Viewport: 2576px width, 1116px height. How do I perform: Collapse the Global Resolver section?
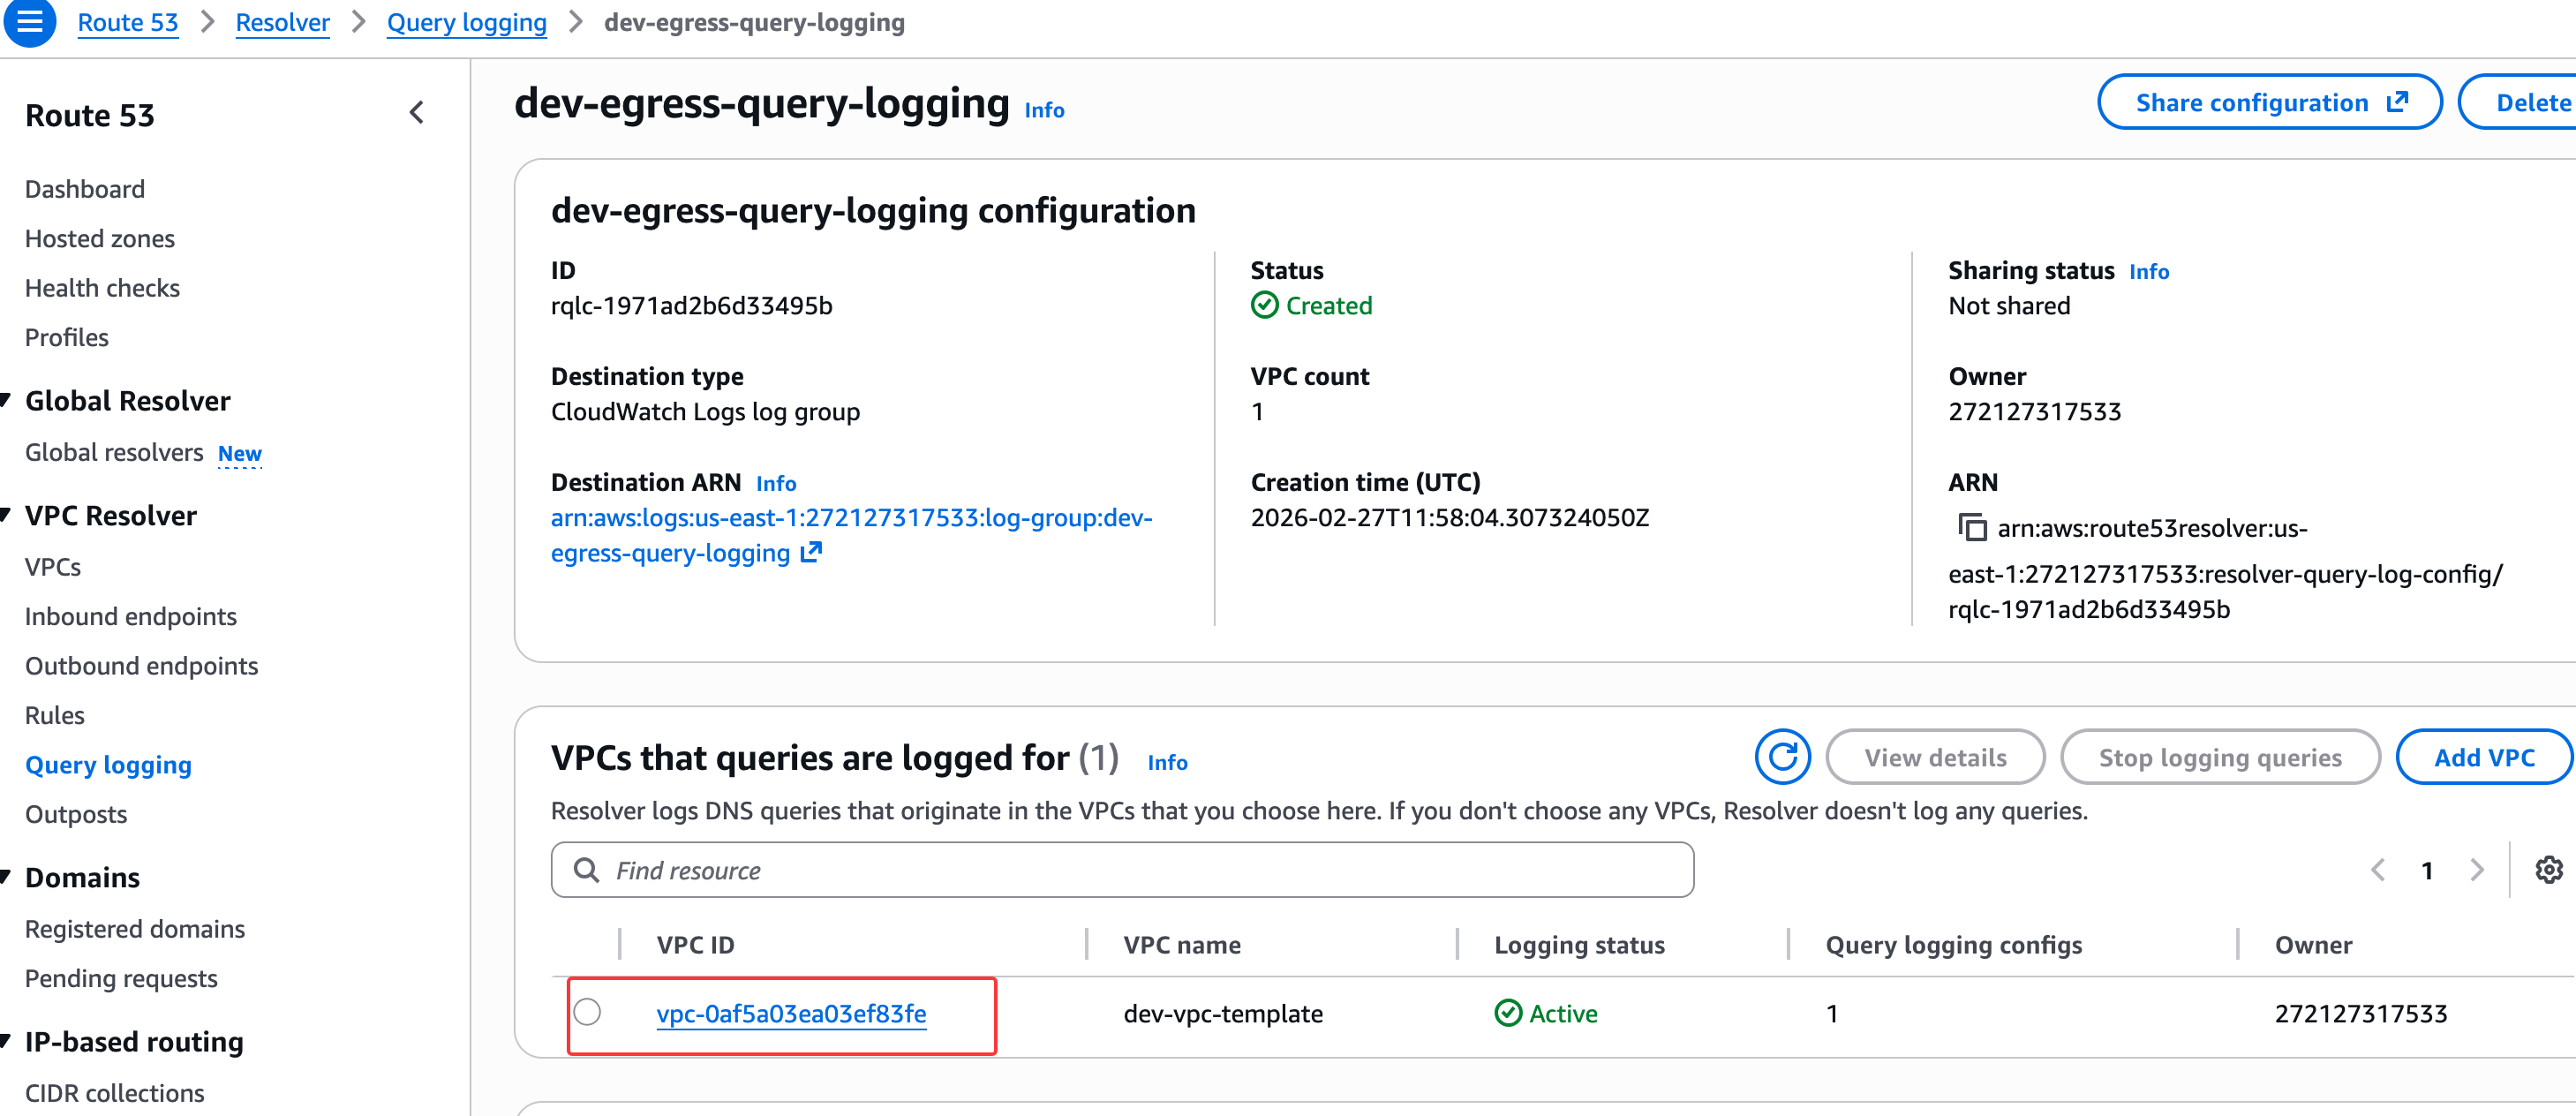pyautogui.click(x=7, y=401)
